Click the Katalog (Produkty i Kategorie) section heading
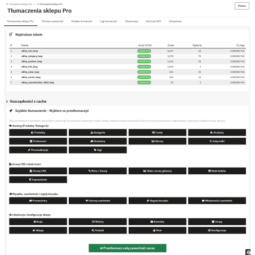Image resolution: width=255 pixels, height=255 pixels. click(x=29, y=126)
